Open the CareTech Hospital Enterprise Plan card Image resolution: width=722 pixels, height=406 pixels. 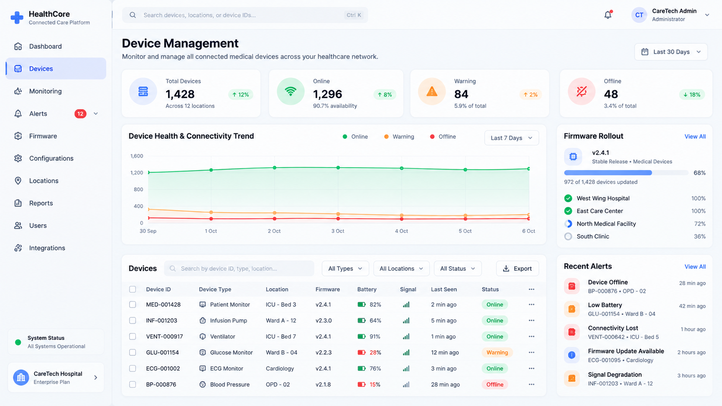pos(56,377)
